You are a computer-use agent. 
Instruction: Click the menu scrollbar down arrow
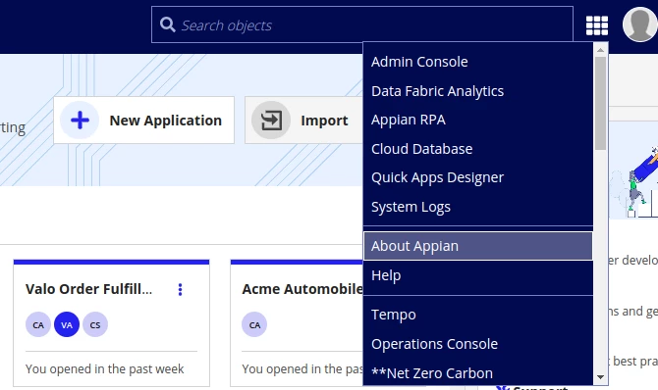pos(600,377)
